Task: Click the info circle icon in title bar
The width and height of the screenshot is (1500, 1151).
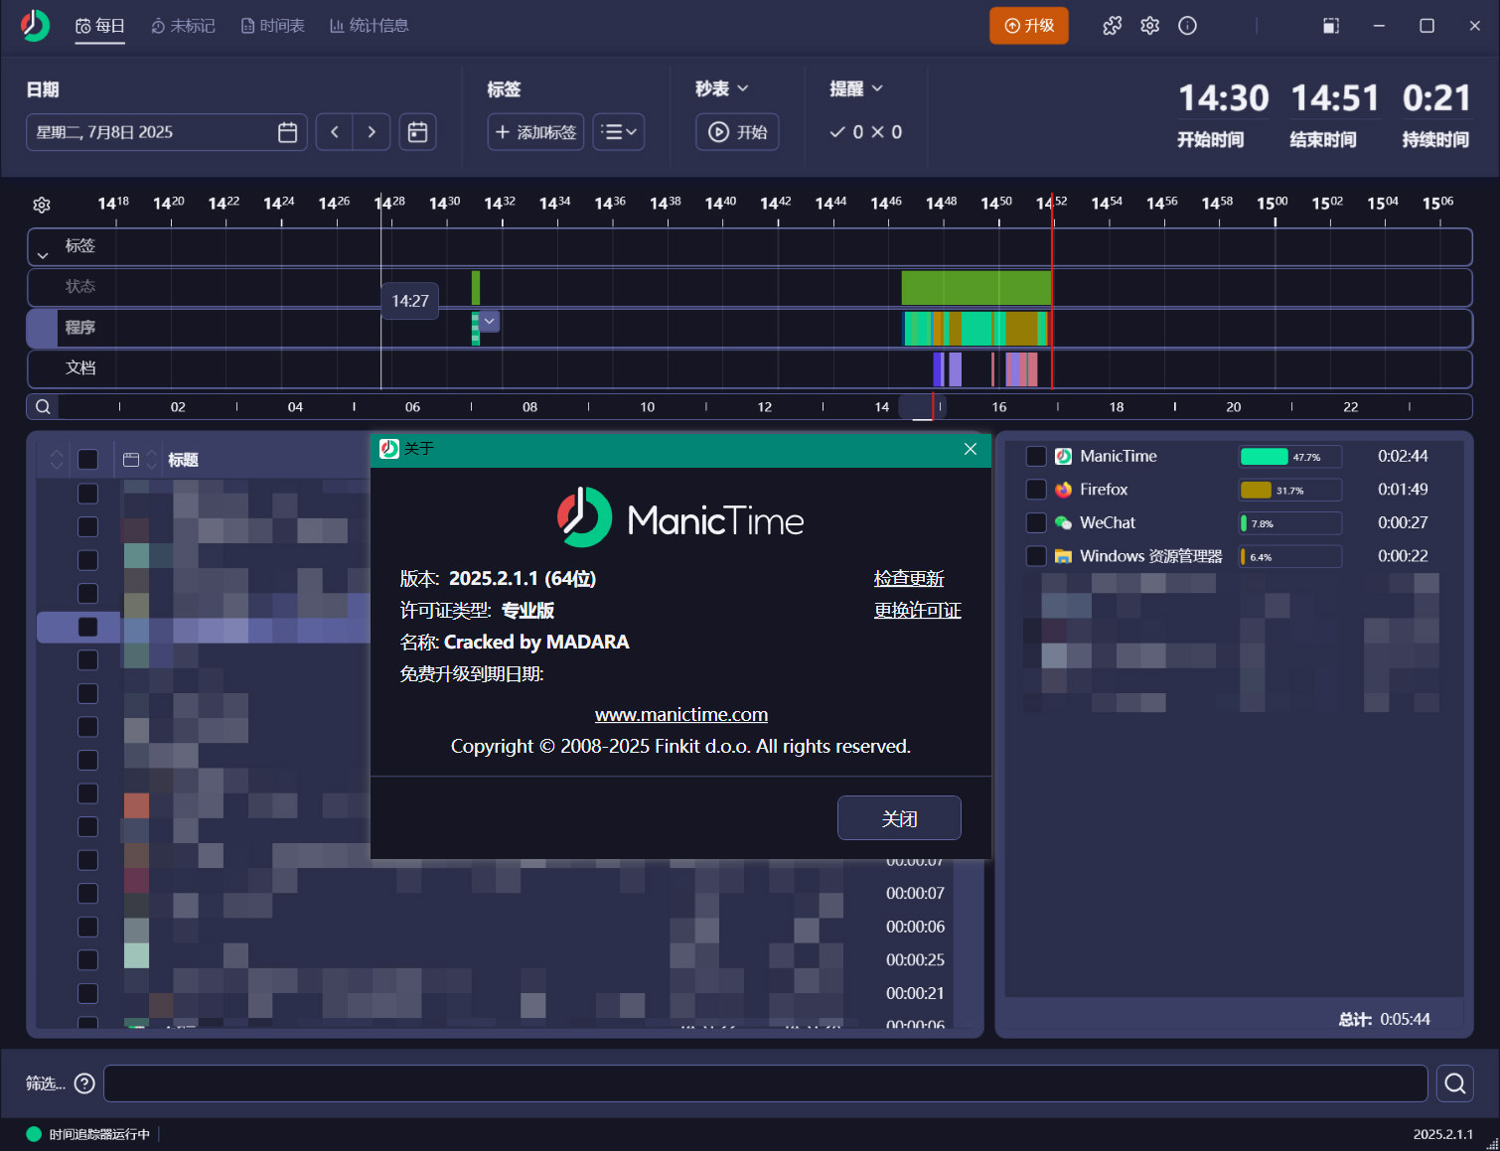Action: pos(1188,26)
